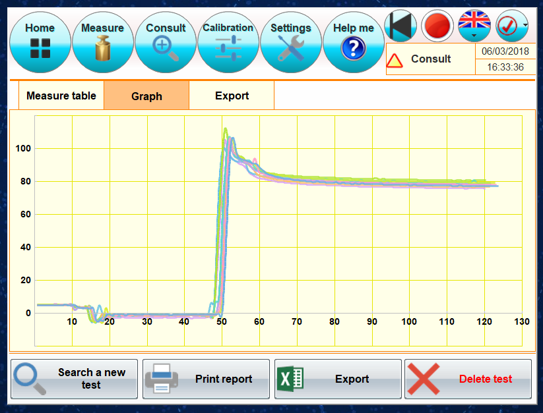The image size is (543, 413).
Task: Open the Consult magnifier module
Action: click(x=166, y=42)
